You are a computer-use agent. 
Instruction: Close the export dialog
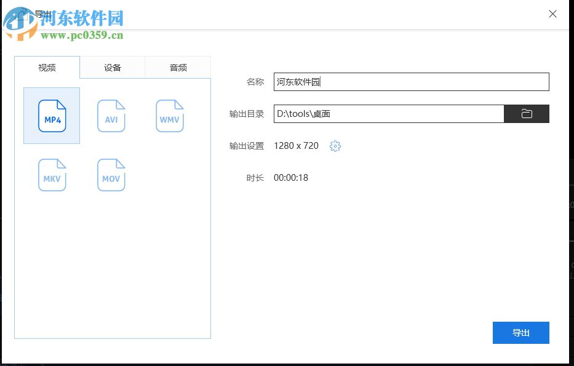click(552, 14)
